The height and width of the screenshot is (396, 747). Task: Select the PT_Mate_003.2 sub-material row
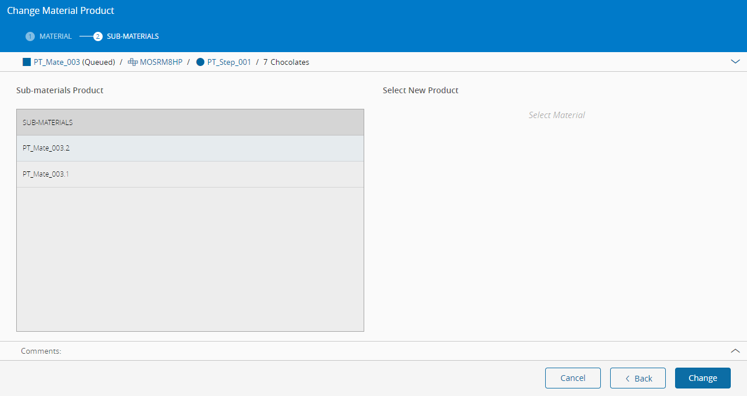(190, 148)
